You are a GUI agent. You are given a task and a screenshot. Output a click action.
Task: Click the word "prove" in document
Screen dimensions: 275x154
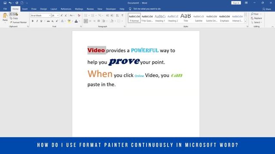coord(124,62)
